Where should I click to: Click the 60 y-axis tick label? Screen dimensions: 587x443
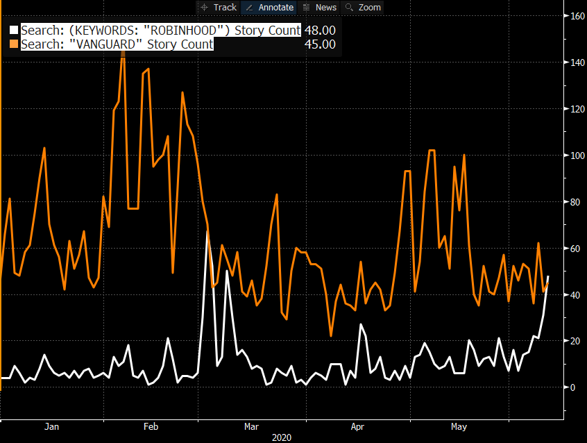[x=575, y=249]
